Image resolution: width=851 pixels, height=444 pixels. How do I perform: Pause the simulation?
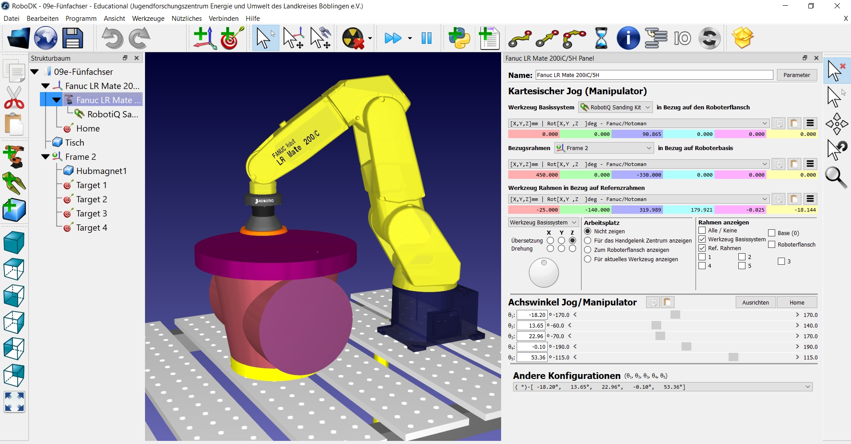pyautogui.click(x=426, y=38)
